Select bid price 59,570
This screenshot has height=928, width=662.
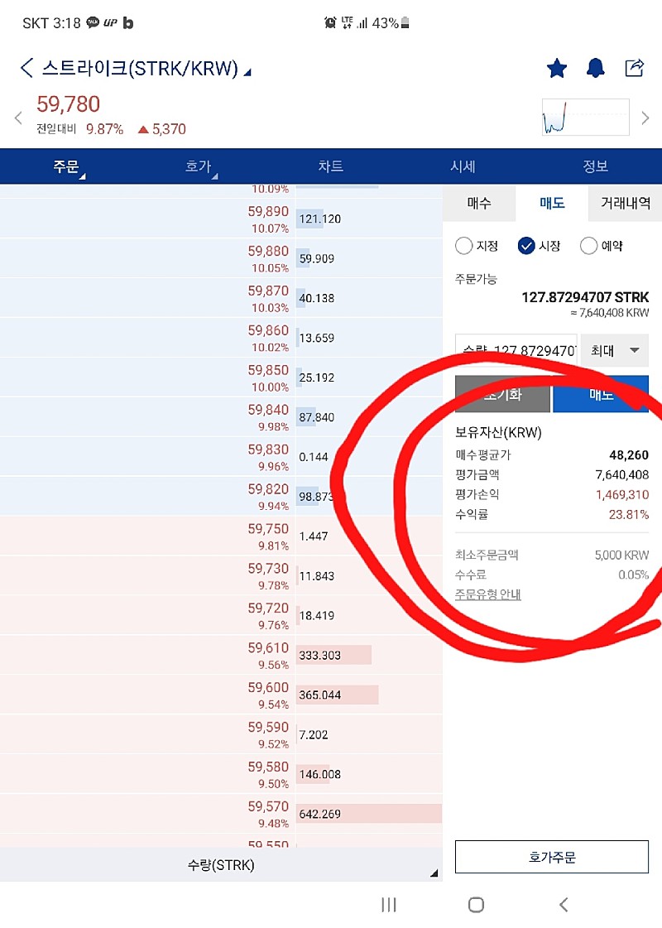tap(268, 806)
